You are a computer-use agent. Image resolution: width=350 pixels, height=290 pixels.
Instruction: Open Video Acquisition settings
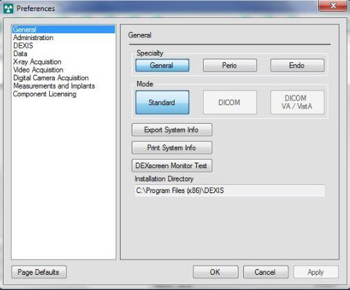point(38,70)
